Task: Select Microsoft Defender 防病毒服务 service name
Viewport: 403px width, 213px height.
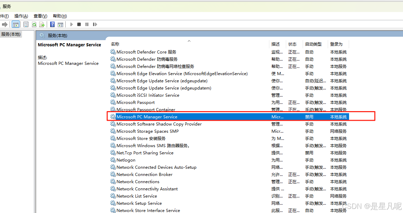Action: pos(147,59)
